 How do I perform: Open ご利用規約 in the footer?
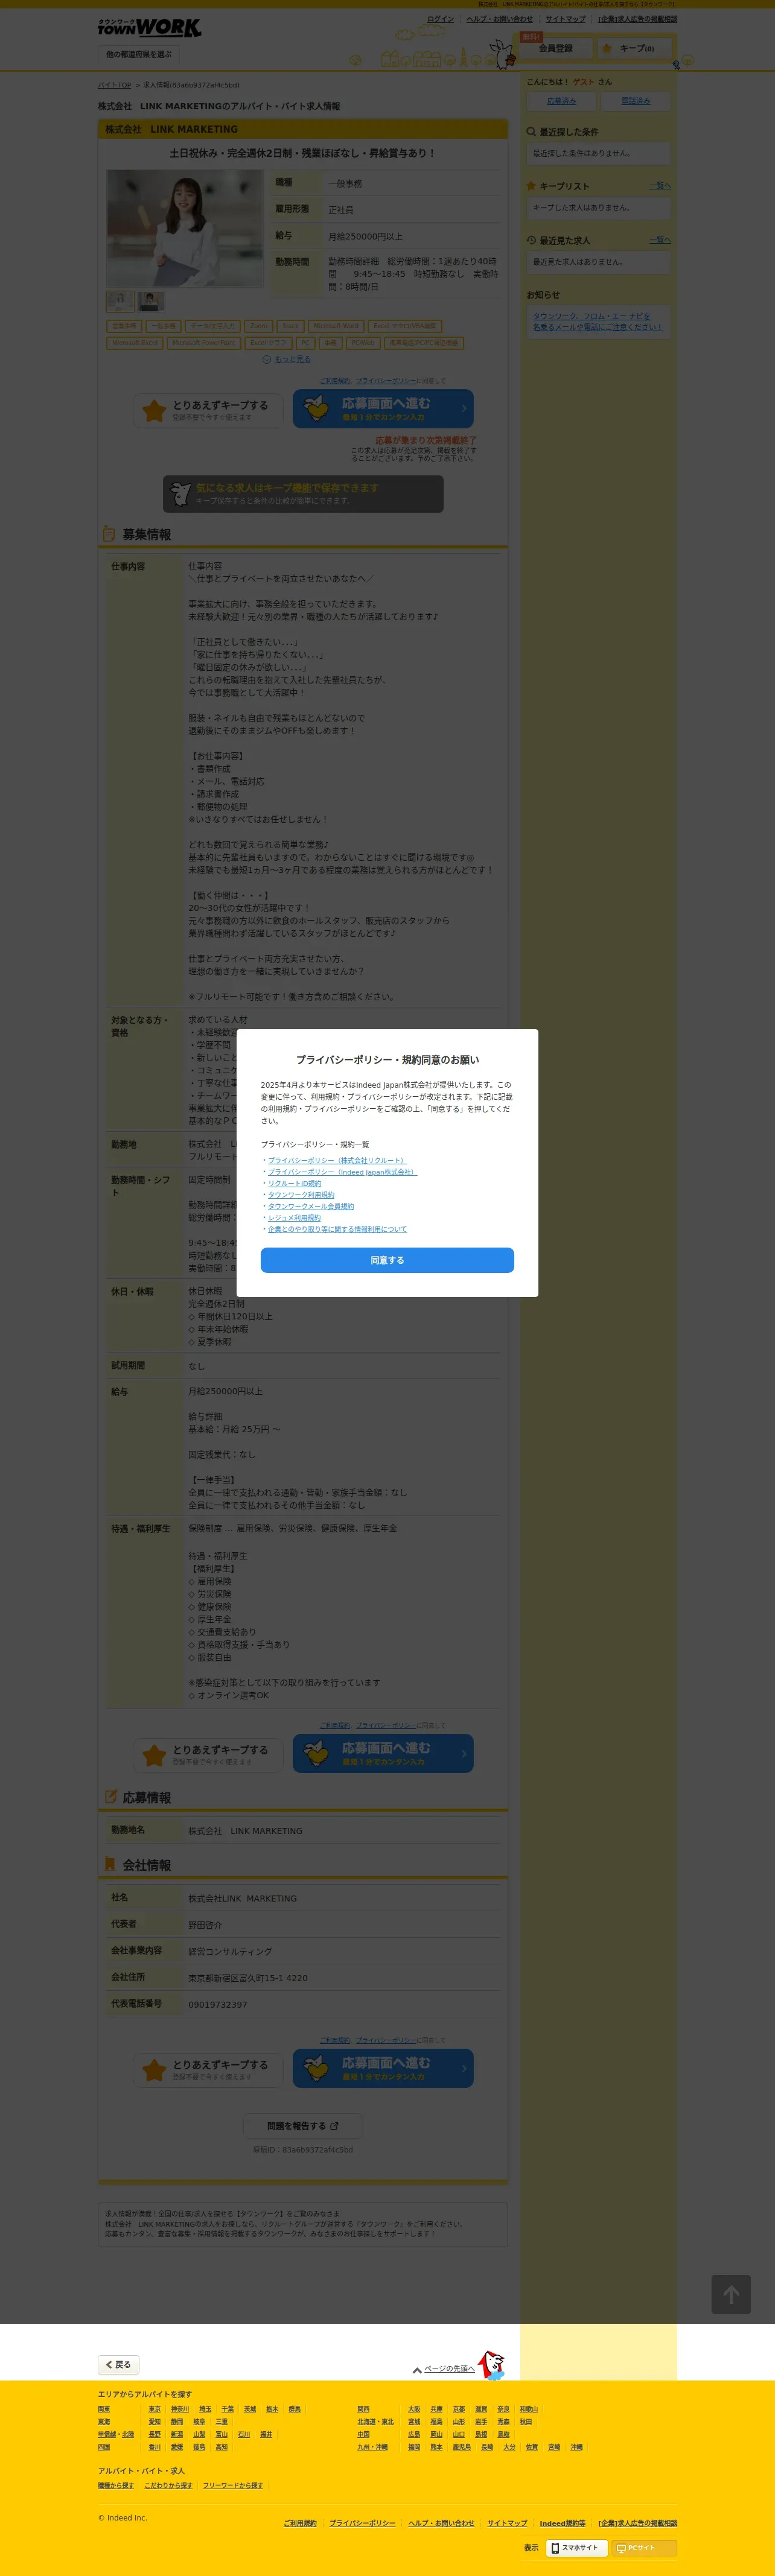(x=300, y=2523)
